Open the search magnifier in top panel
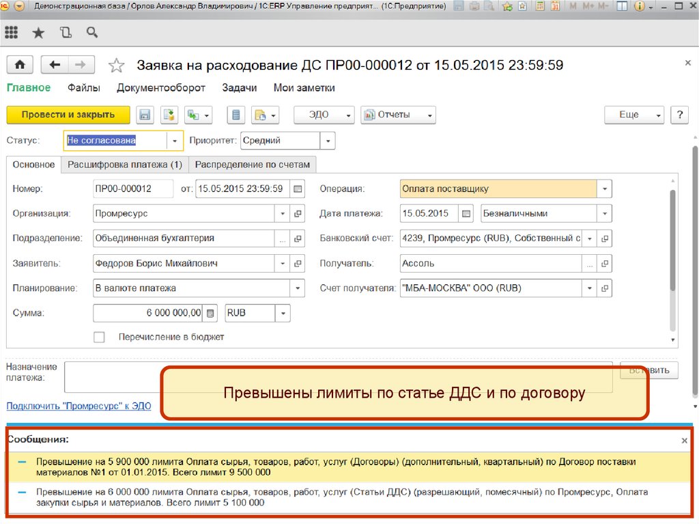This screenshot has width=699, height=524. tap(92, 32)
